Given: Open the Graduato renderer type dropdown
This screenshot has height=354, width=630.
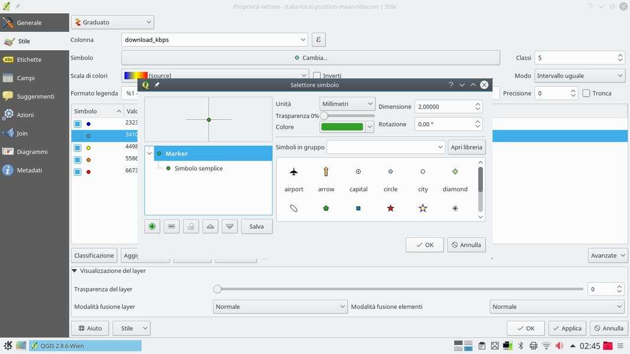Looking at the screenshot, I should [112, 22].
